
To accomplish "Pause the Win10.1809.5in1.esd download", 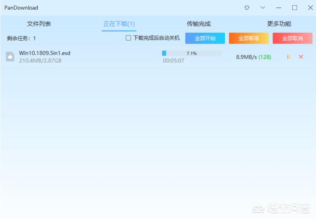I will tap(289, 57).
